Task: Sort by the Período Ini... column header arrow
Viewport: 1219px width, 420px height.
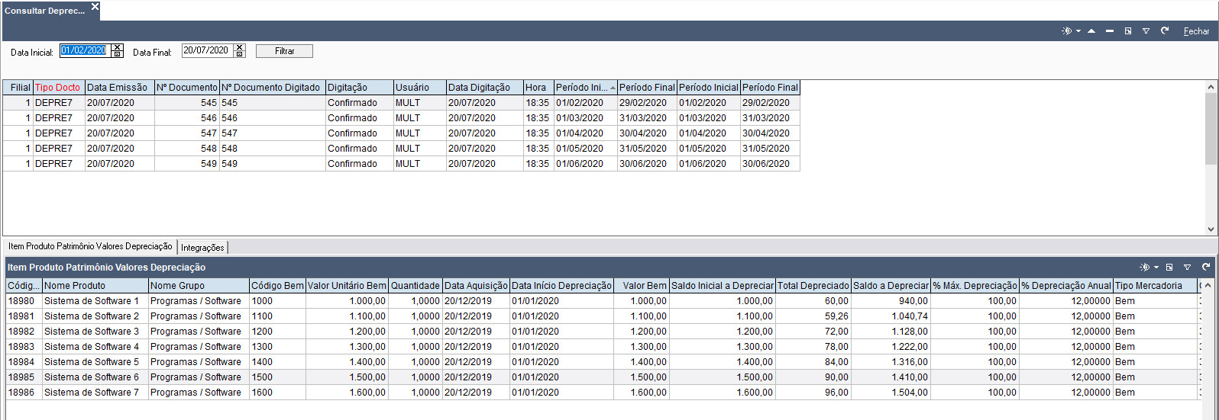Action: (x=613, y=88)
